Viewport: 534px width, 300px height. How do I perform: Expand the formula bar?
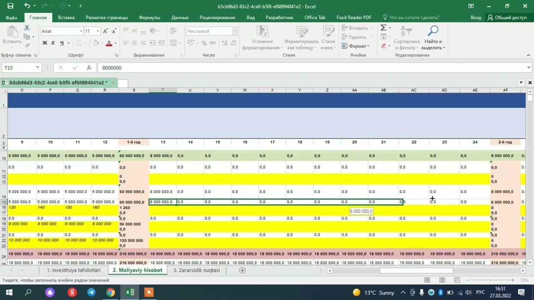(x=529, y=67)
